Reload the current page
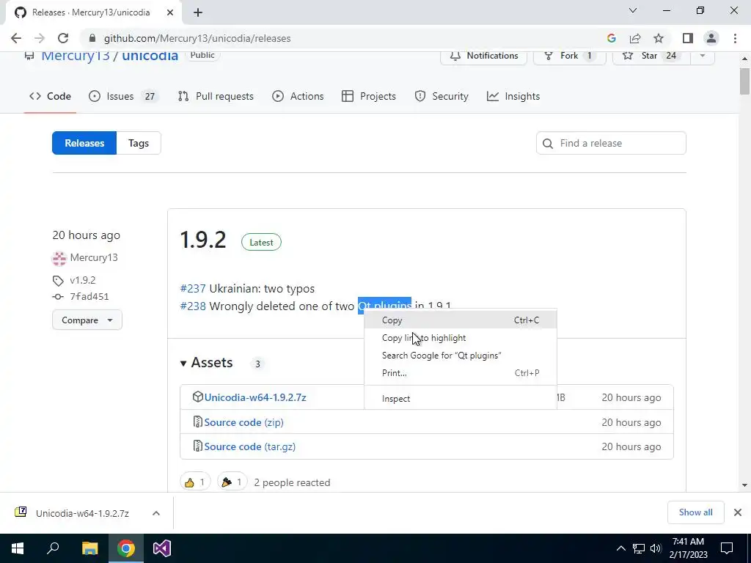The height and width of the screenshot is (563, 751). (x=63, y=38)
